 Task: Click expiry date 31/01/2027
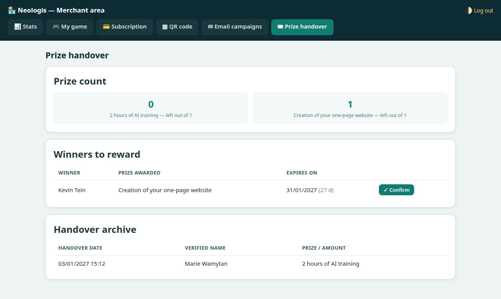(x=302, y=190)
